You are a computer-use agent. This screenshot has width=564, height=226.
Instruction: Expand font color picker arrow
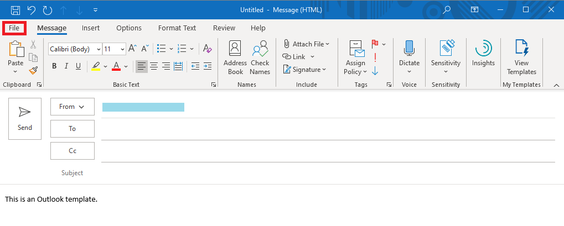tap(126, 66)
